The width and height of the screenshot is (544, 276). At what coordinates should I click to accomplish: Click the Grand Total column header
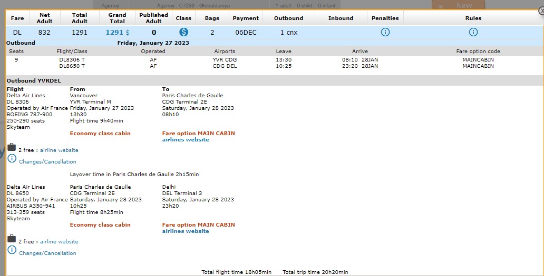coord(117,18)
